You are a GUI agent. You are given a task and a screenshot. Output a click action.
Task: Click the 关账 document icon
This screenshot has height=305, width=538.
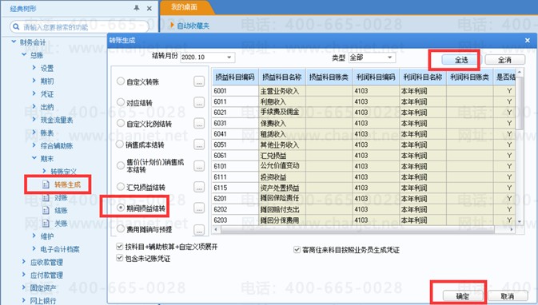[46, 224]
